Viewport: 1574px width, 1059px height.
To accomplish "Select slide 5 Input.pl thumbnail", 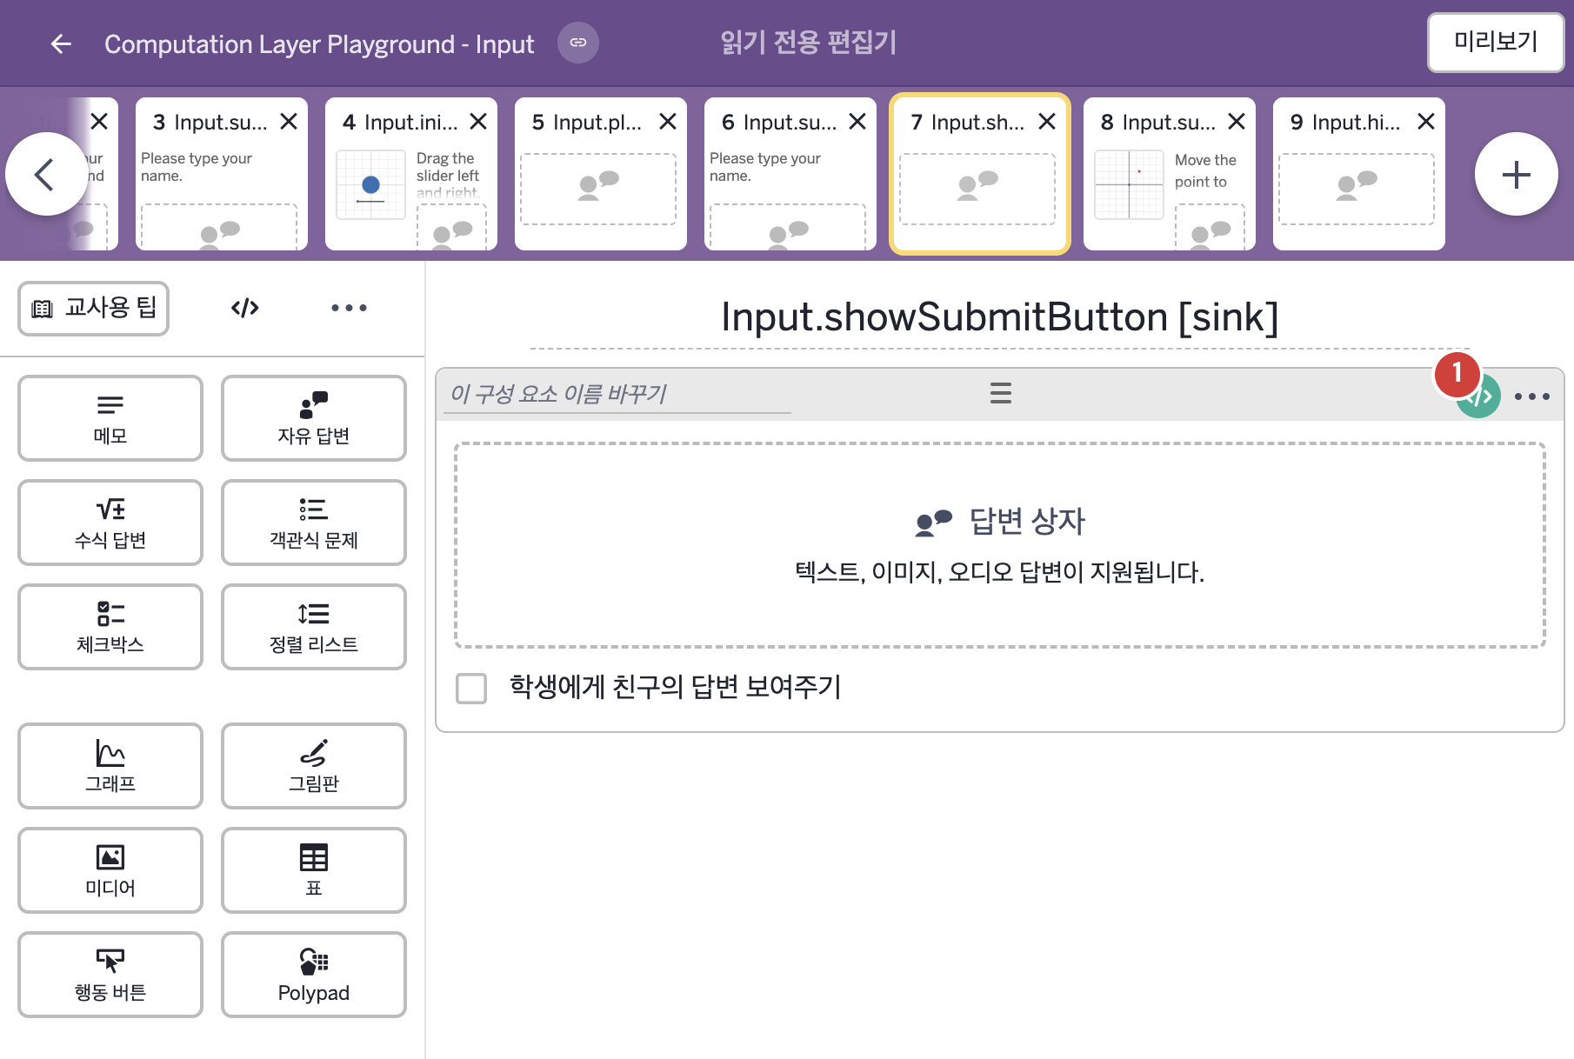I will (x=601, y=174).
